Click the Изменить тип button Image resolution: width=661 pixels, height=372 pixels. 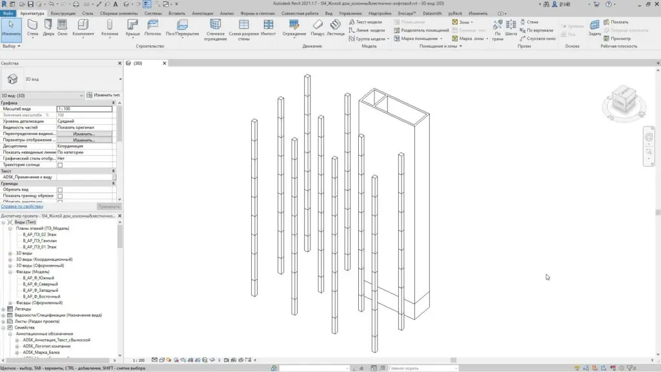point(103,95)
